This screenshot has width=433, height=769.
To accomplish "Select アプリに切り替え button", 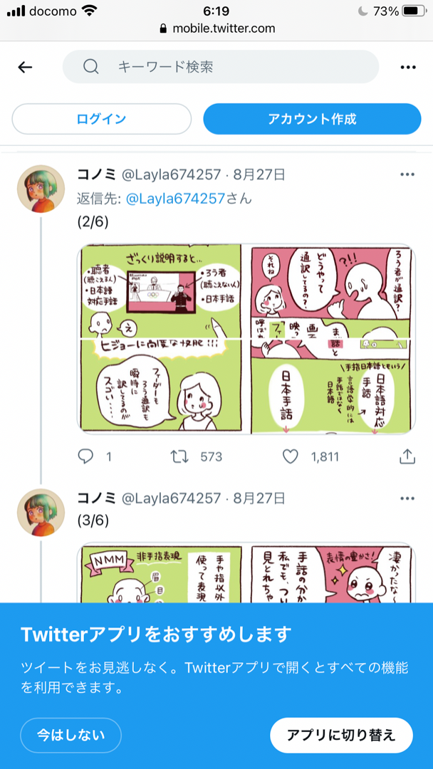I will 341,735.
